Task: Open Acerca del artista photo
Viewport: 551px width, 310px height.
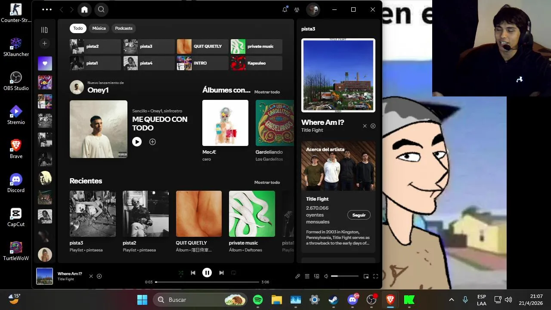Action: pyautogui.click(x=338, y=166)
